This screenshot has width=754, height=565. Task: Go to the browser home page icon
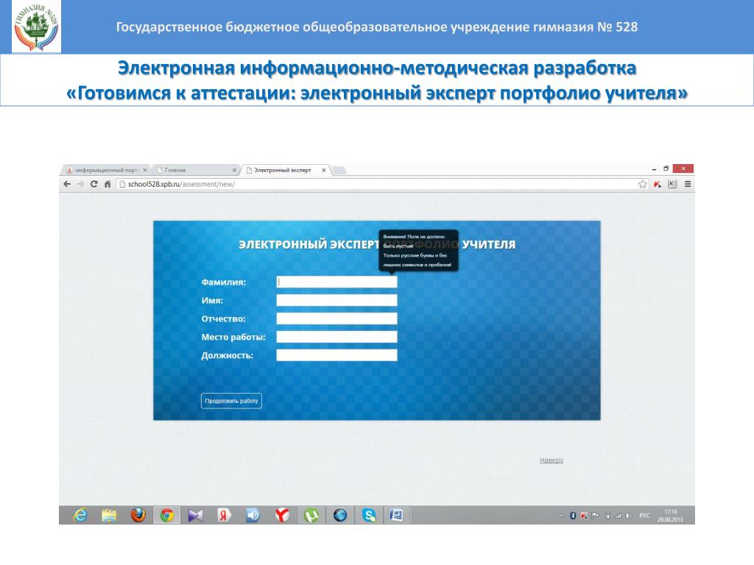click(x=108, y=184)
